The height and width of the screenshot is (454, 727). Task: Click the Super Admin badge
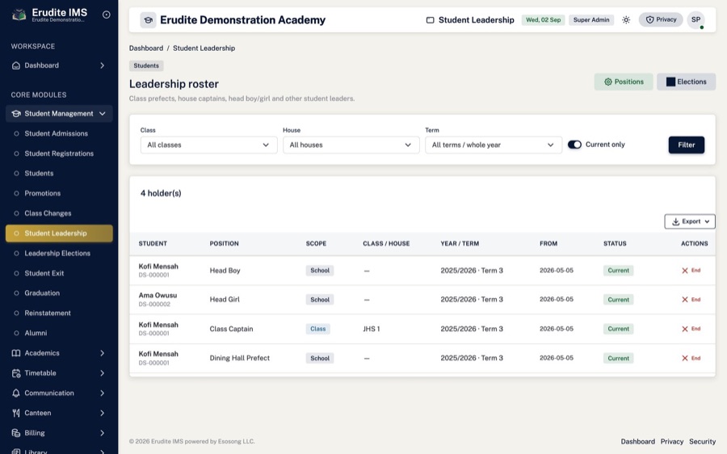(x=591, y=20)
